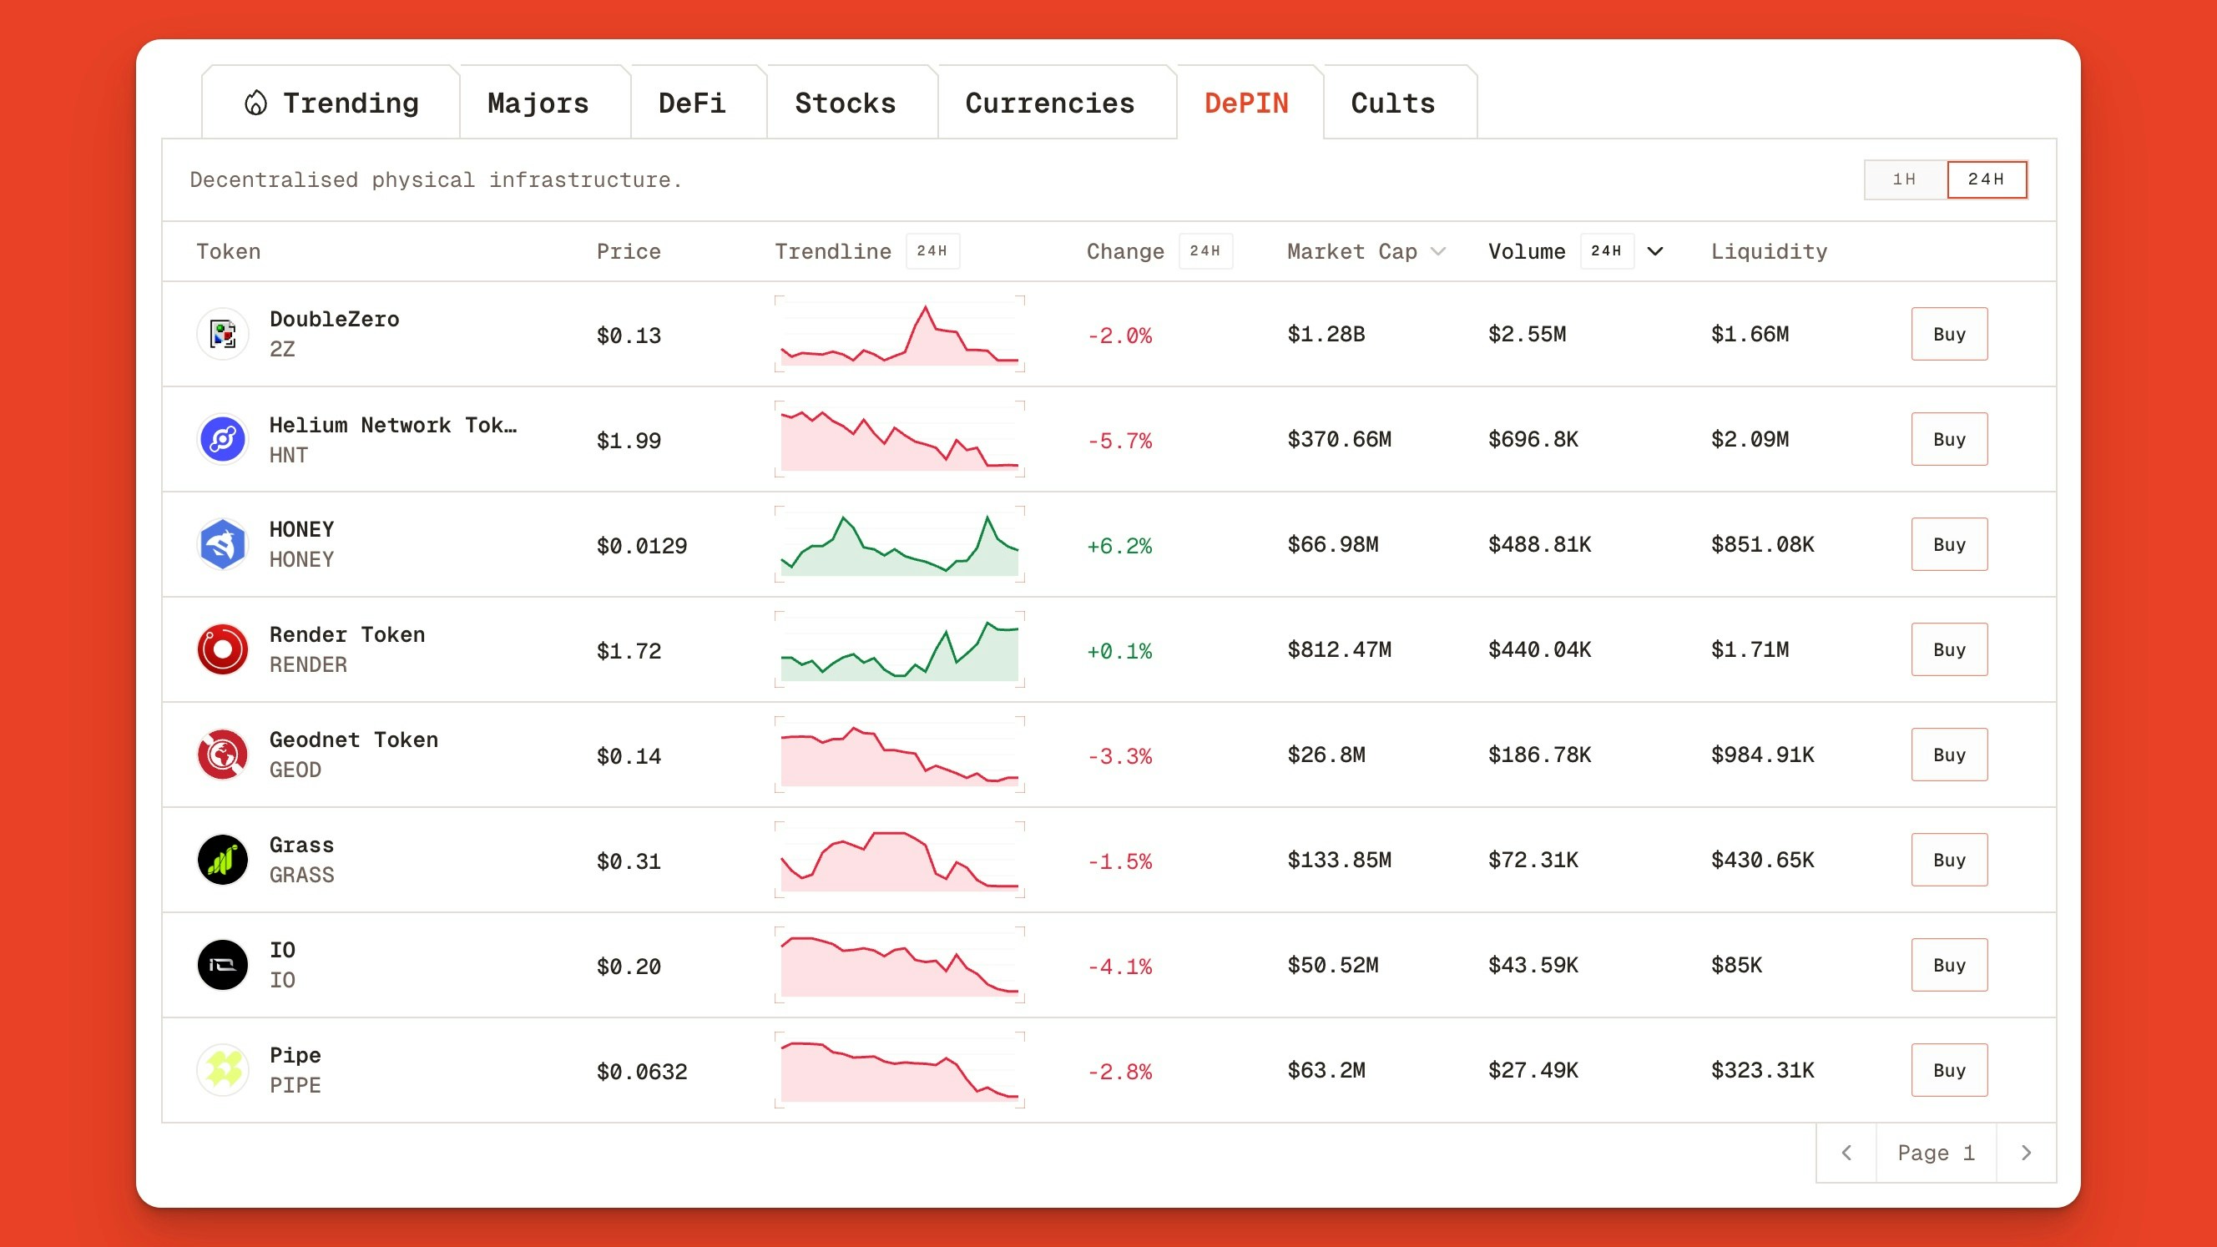
Task: Click the Render Token red logo
Action: pos(223,649)
